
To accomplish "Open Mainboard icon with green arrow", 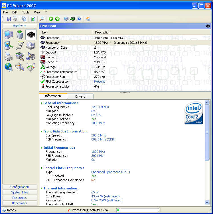I will pyautogui.click(x=20, y=35).
